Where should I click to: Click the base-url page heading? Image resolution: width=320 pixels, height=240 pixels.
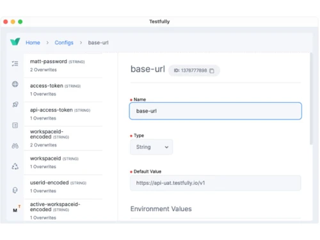[148, 69]
